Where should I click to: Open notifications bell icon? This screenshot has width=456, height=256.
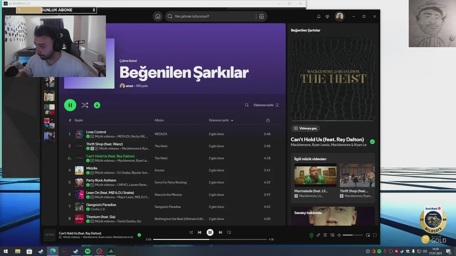click(x=318, y=16)
